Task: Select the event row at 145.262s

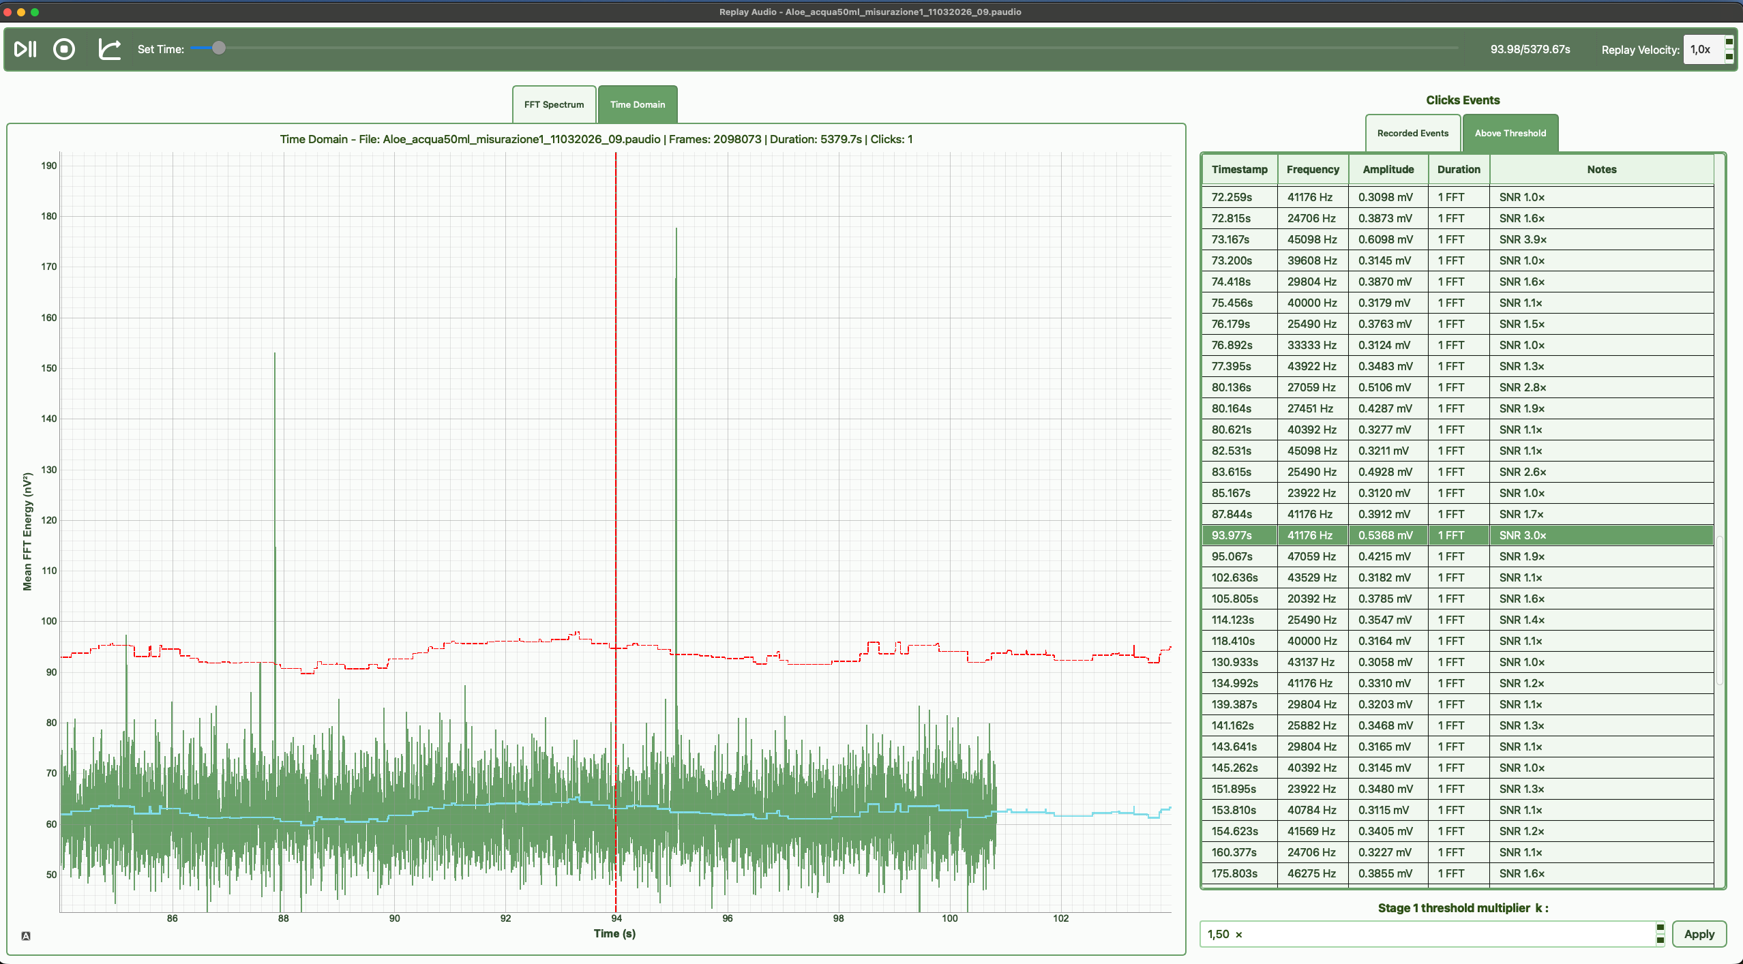Action: pyautogui.click(x=1457, y=768)
